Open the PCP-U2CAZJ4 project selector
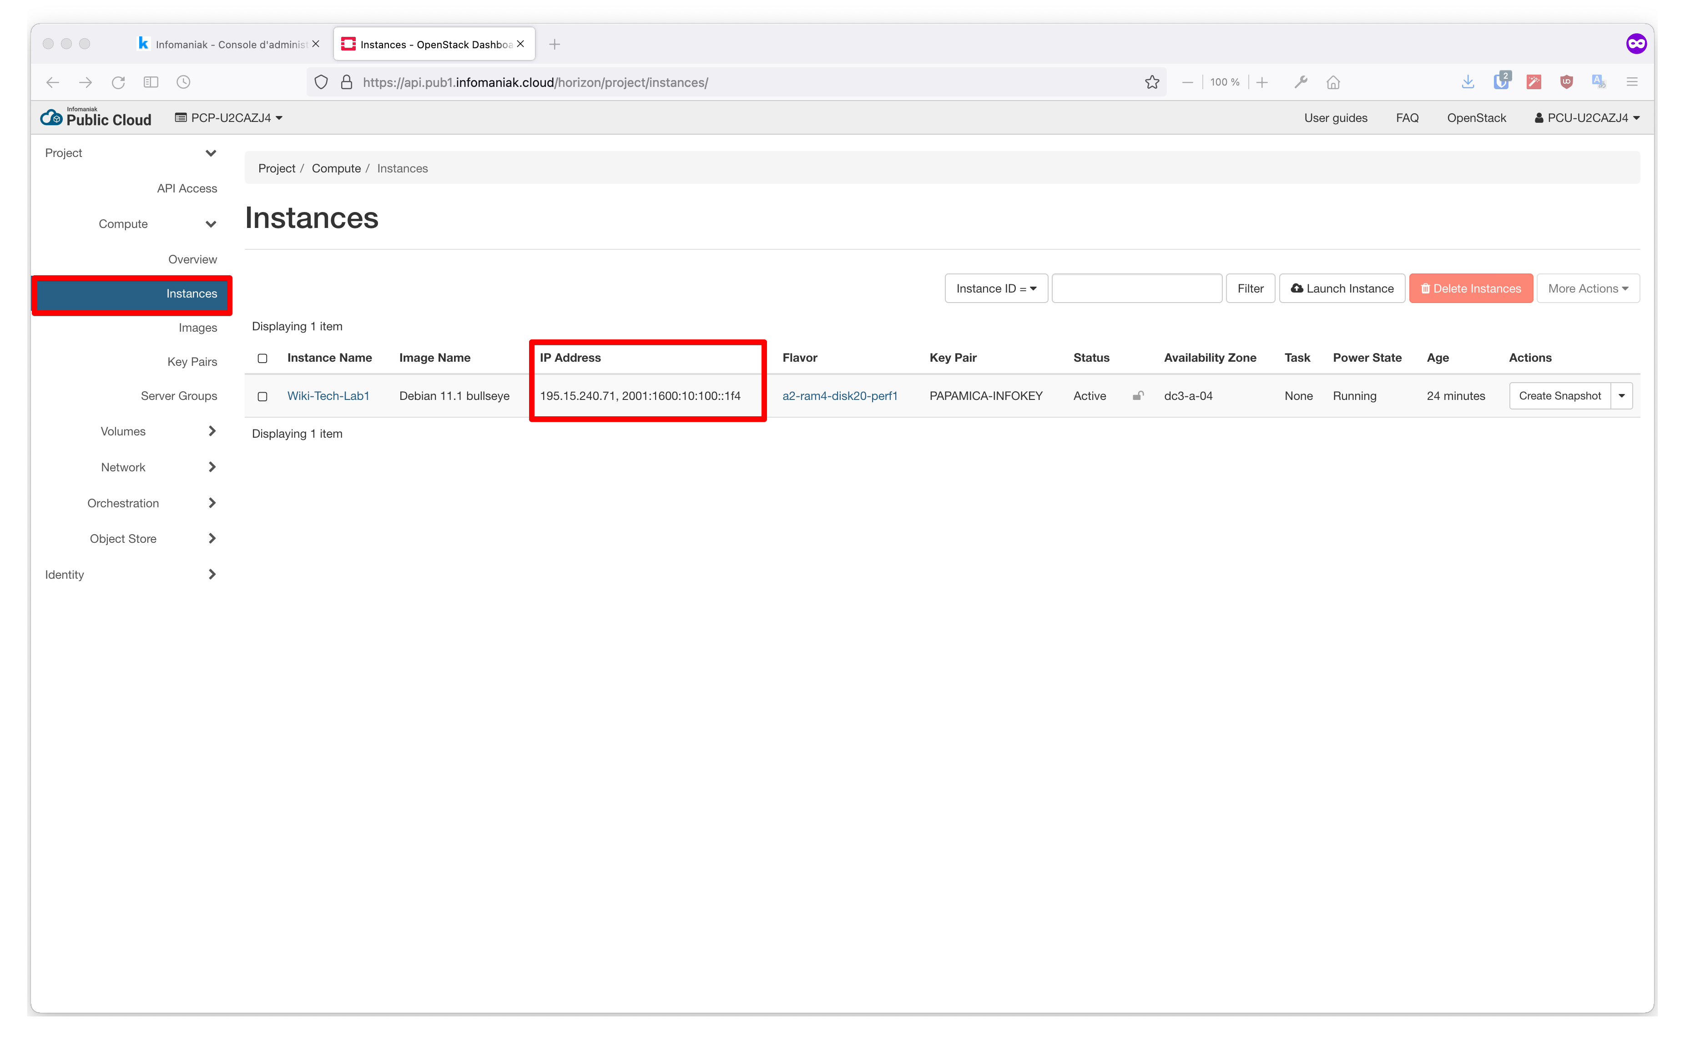 229,118
